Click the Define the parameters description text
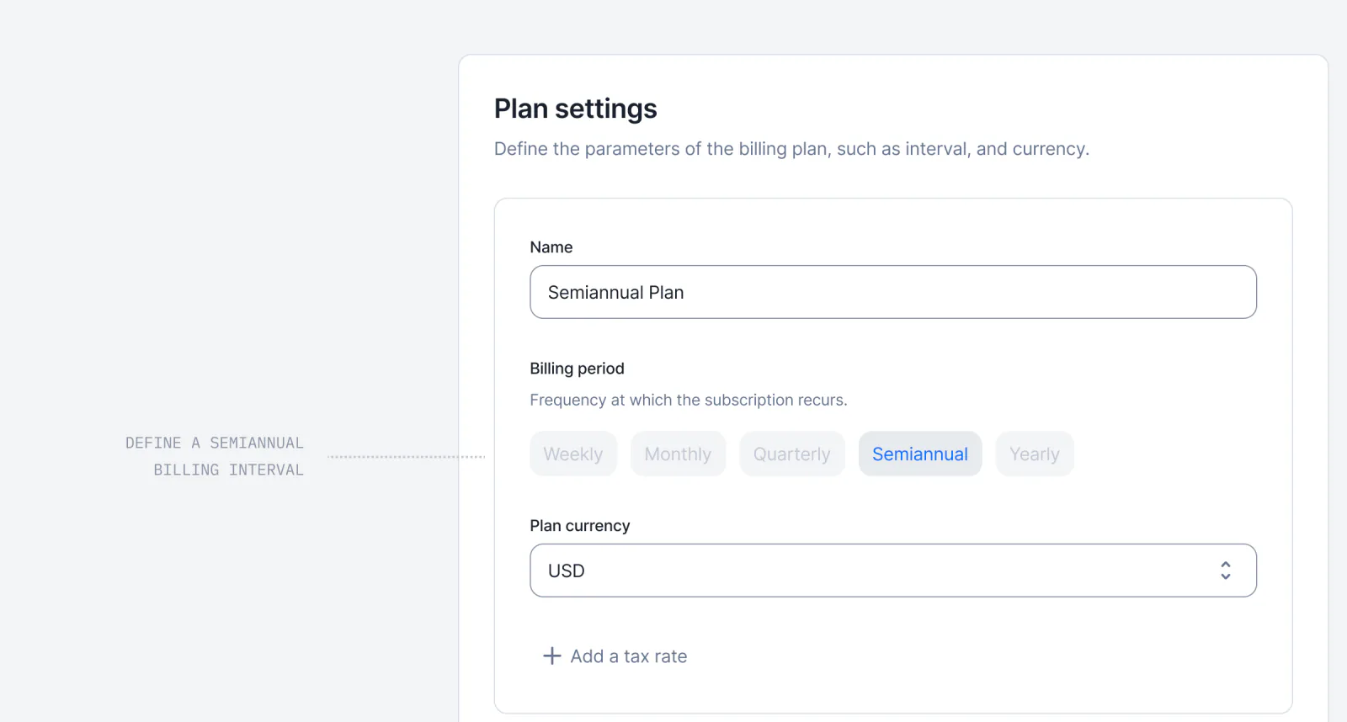 pos(791,149)
